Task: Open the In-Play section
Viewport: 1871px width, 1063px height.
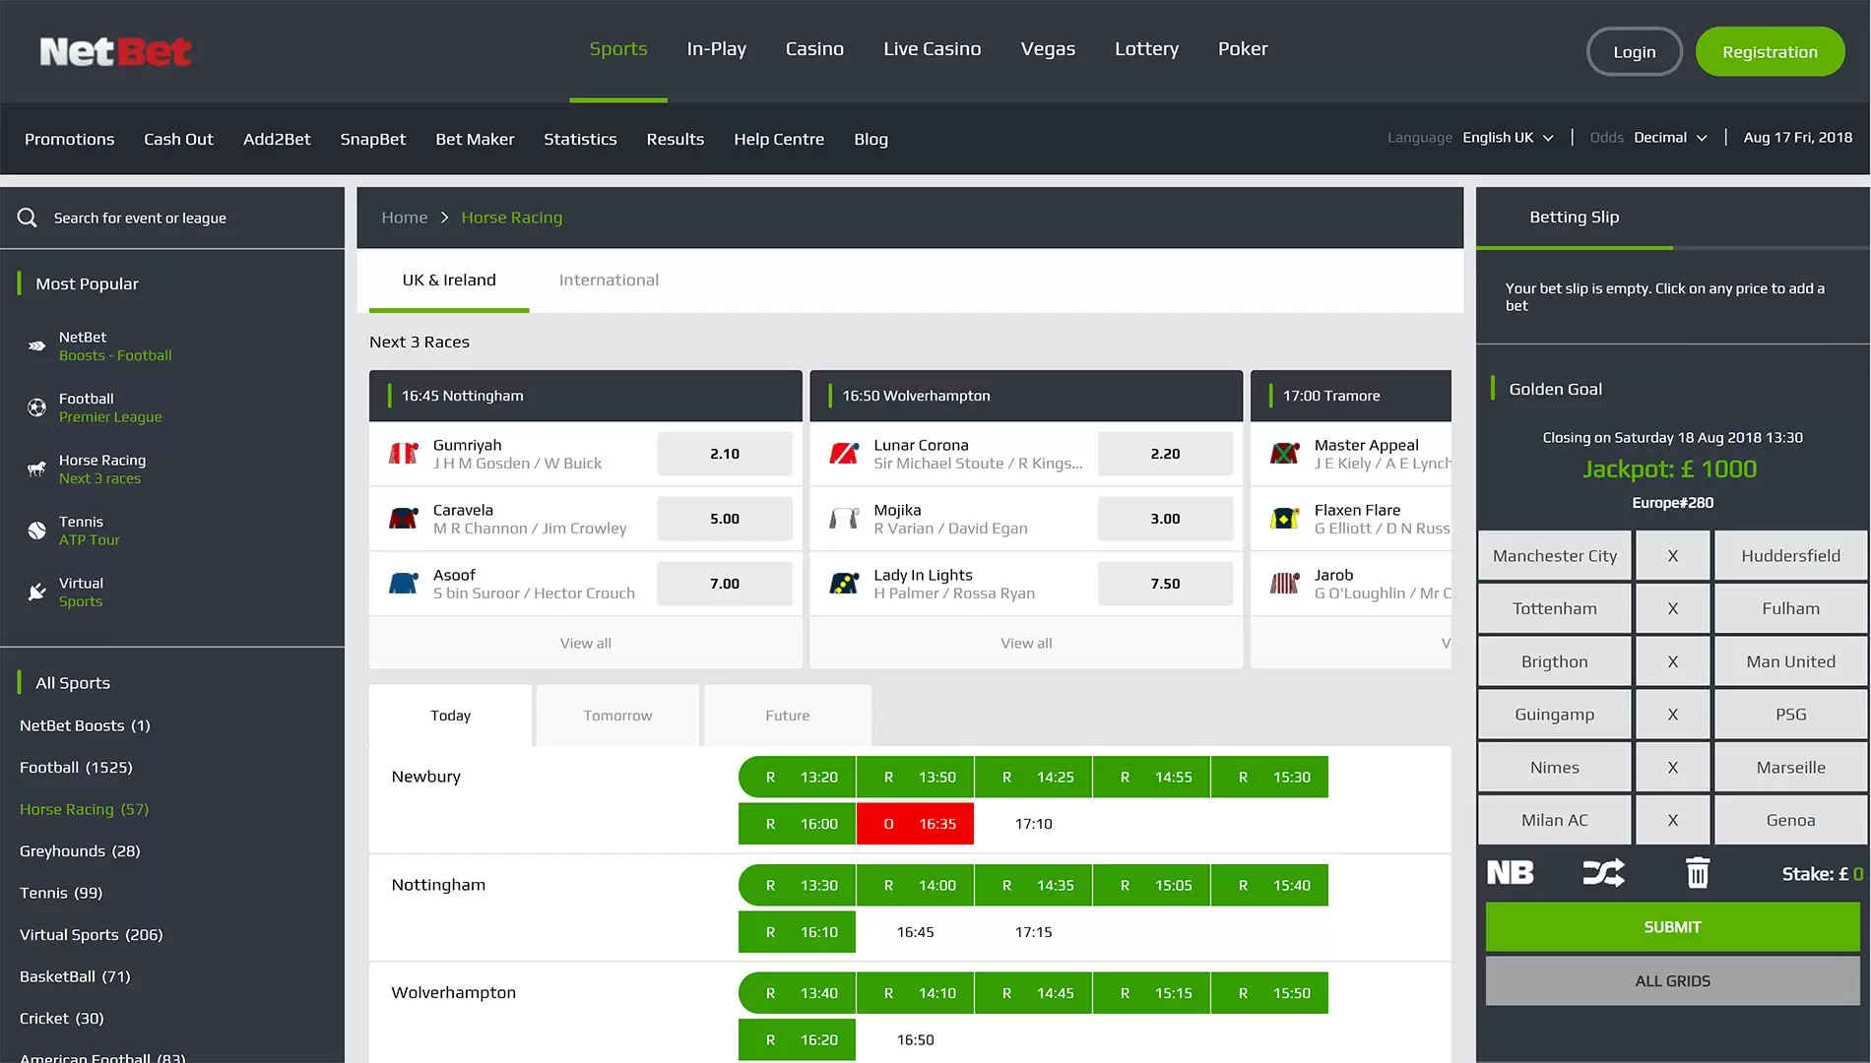Action: click(716, 49)
